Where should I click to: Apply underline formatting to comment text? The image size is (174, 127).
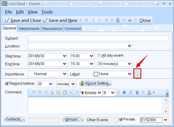(137, 93)
